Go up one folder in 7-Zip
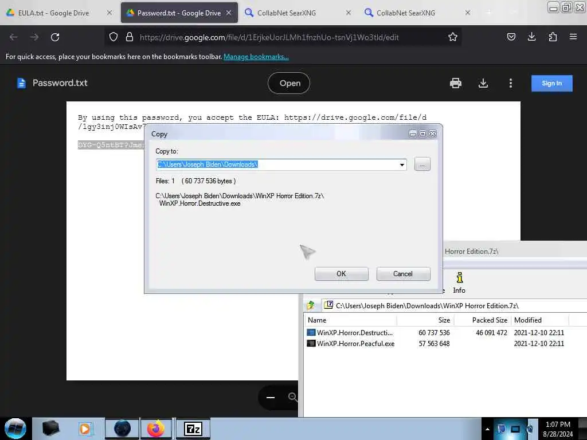Viewport: 587px width, 440px height. (311, 305)
